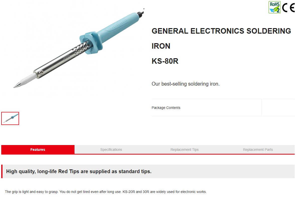Switch to the Features tab
Screen dimensions: 296x203
38,150
